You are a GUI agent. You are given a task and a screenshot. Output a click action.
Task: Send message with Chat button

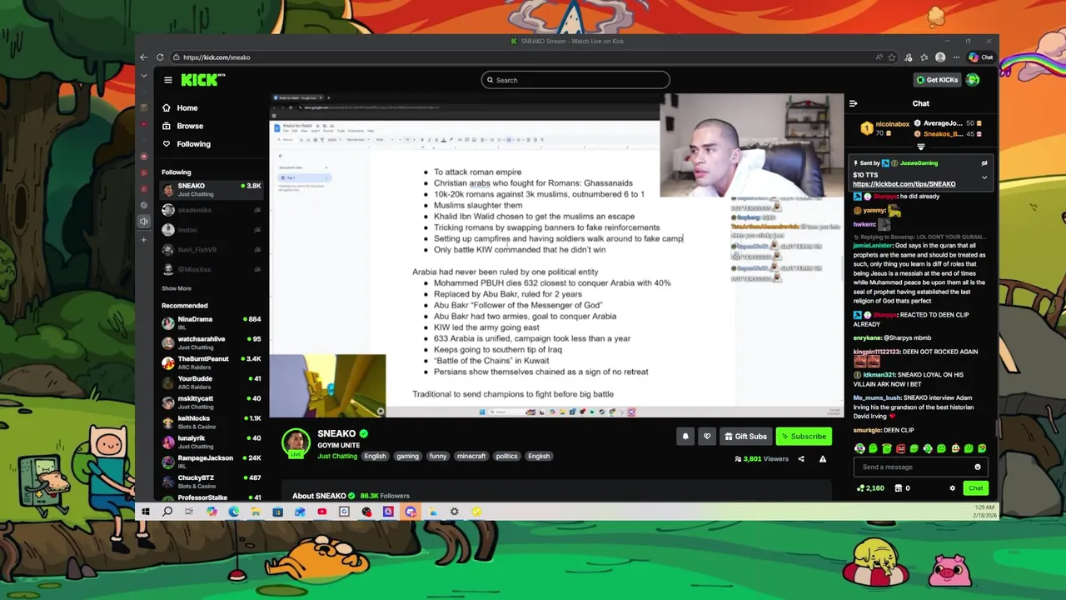click(x=975, y=488)
